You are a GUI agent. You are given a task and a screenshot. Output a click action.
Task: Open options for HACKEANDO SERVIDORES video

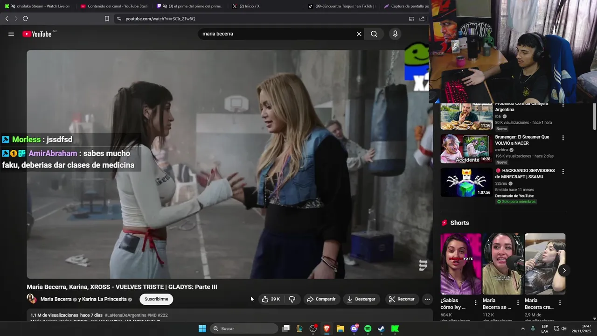[x=563, y=172]
